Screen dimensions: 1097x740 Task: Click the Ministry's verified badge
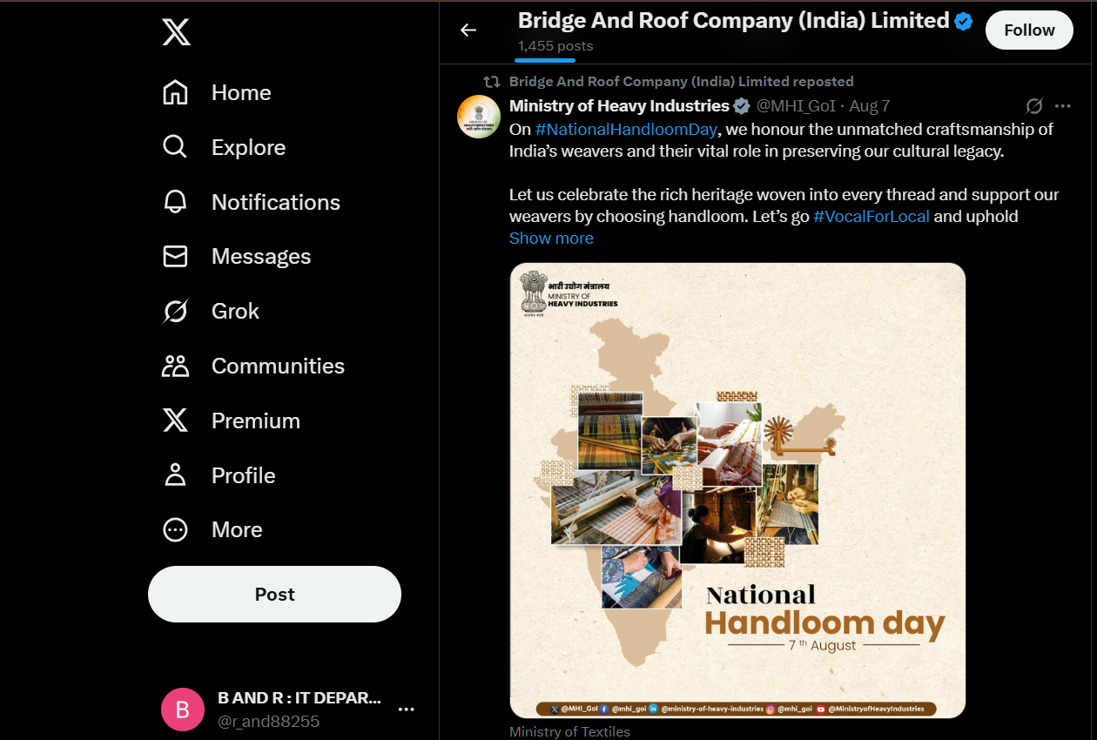(742, 106)
